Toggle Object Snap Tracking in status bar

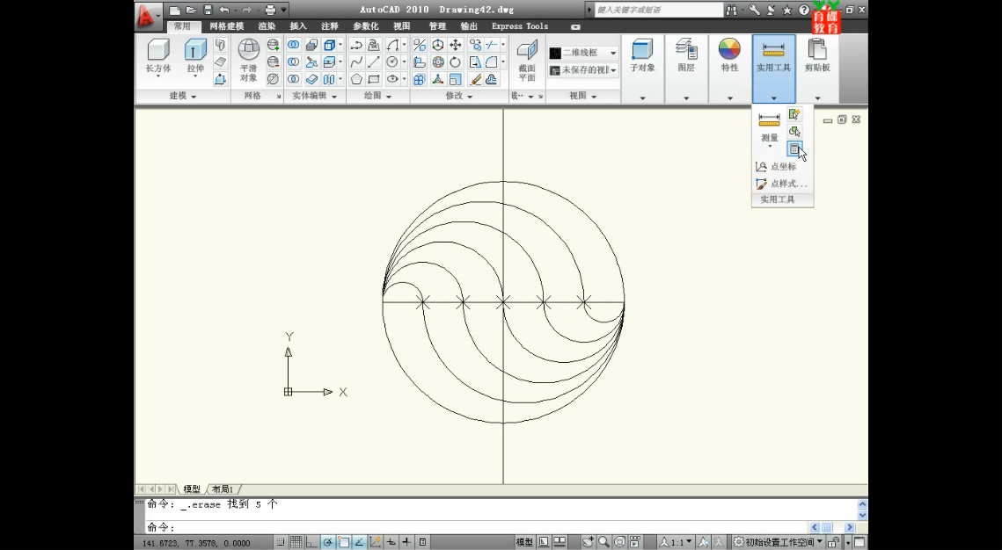coord(359,542)
